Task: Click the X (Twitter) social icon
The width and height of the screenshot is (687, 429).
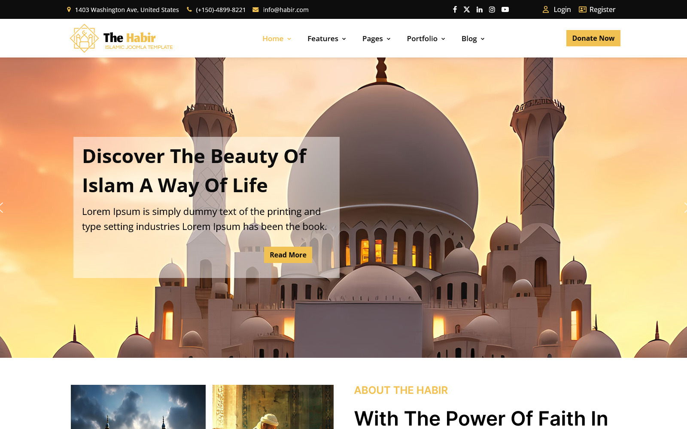Action: click(467, 9)
